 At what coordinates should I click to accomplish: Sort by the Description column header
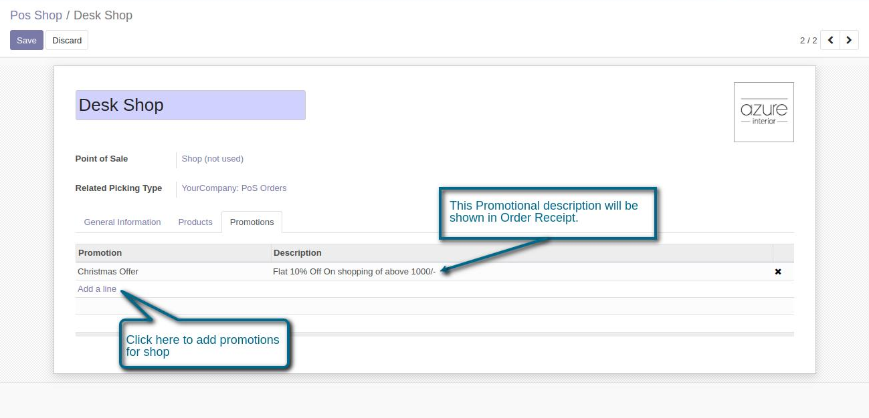click(x=298, y=253)
